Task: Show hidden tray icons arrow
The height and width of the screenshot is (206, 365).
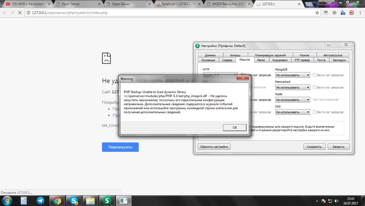Action: coord(317,201)
